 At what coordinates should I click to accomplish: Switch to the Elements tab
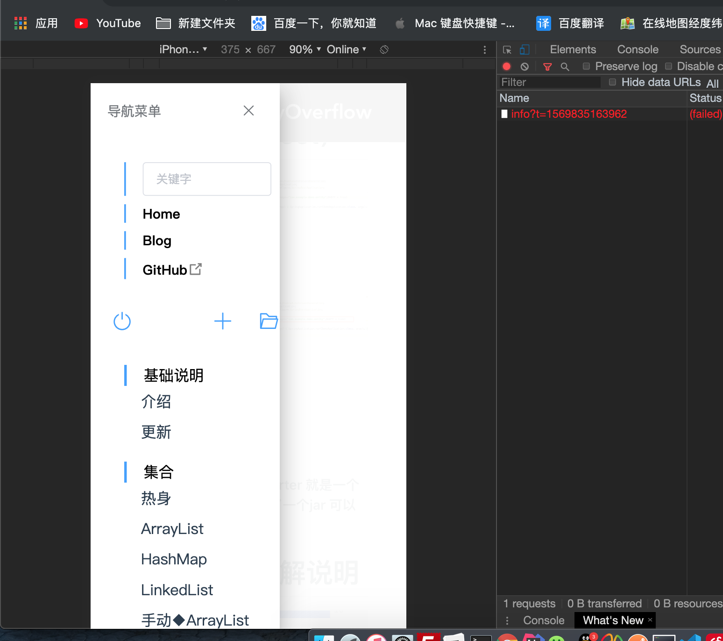click(x=573, y=49)
